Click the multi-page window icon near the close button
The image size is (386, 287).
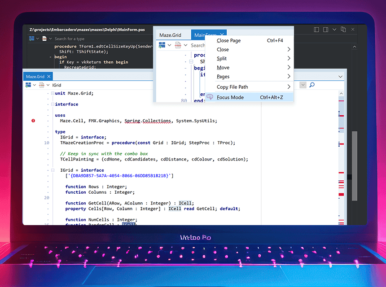click(343, 29)
